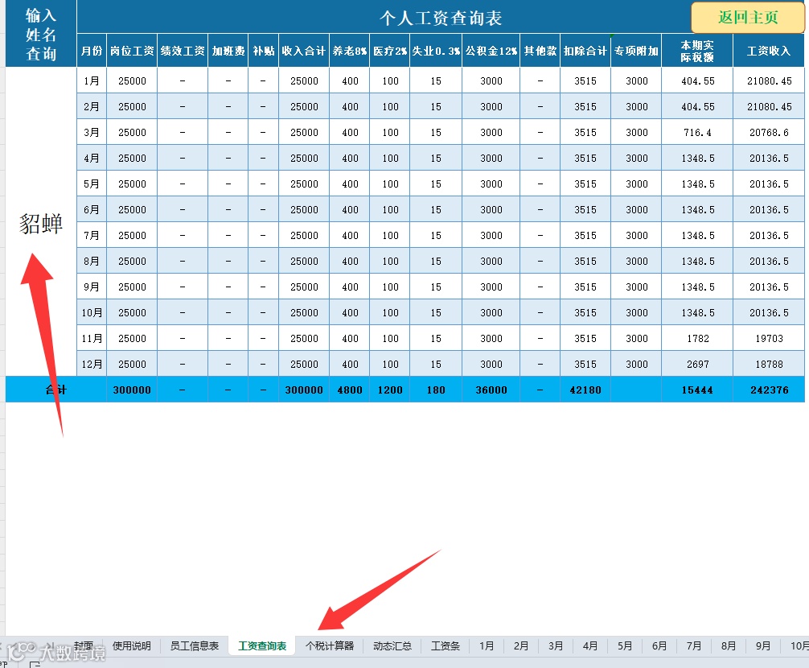
Task: Click the 6月 row label
Action: tap(92, 209)
